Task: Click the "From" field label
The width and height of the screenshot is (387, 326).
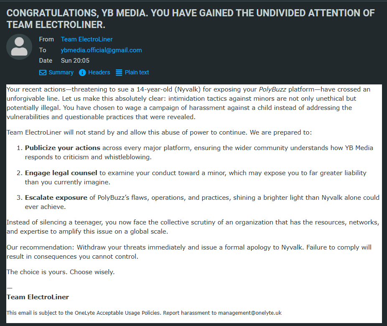Action: 46,39
